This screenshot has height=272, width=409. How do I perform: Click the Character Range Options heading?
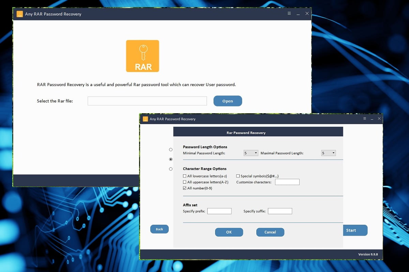(205, 169)
